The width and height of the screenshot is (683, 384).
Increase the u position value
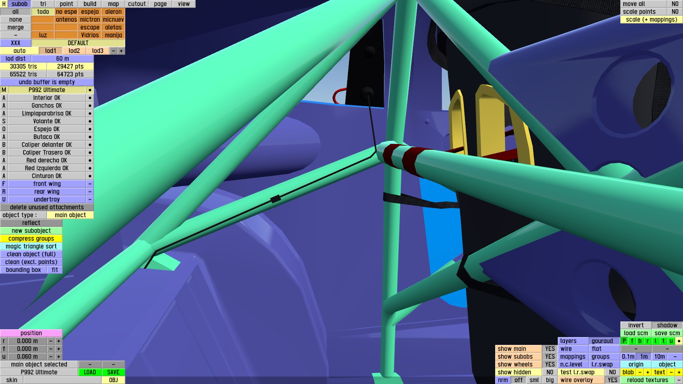(59, 357)
